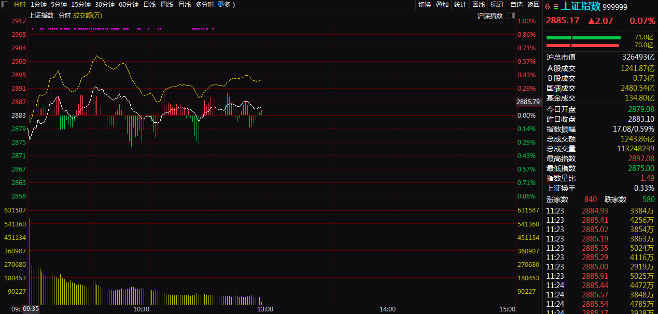Click the panel layout icon beside 沪深指数
The width and height of the screenshot is (658, 314).
(x=511, y=16)
